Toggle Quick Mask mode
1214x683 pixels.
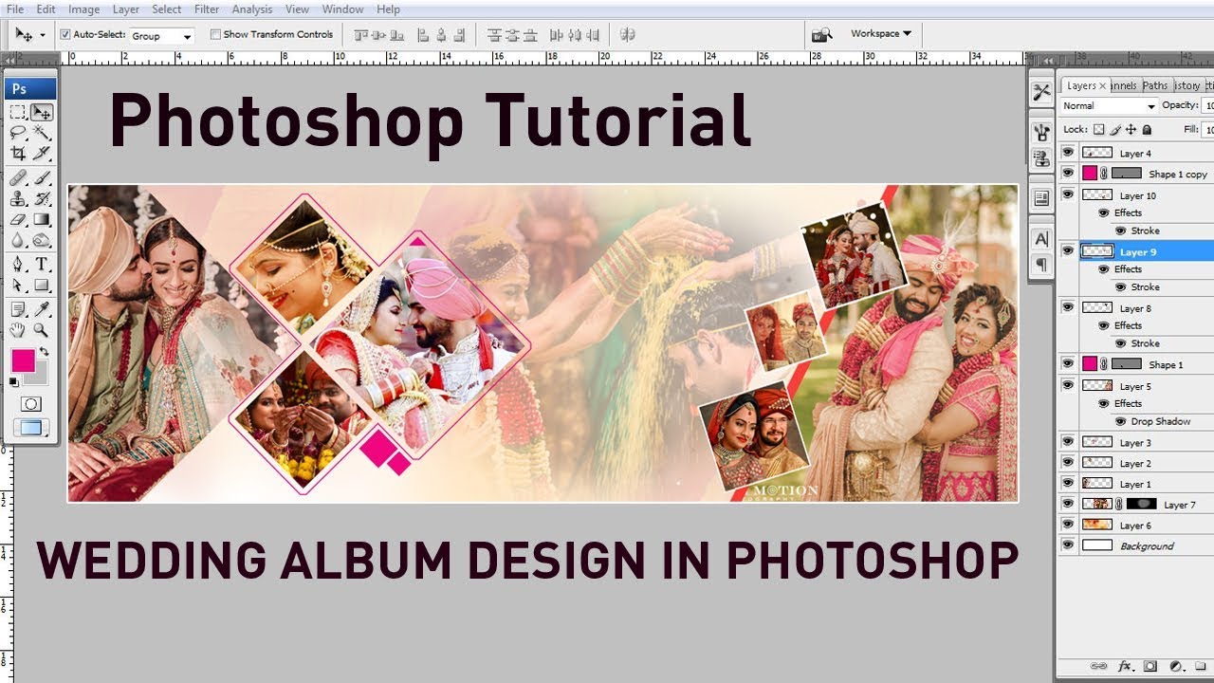(30, 404)
